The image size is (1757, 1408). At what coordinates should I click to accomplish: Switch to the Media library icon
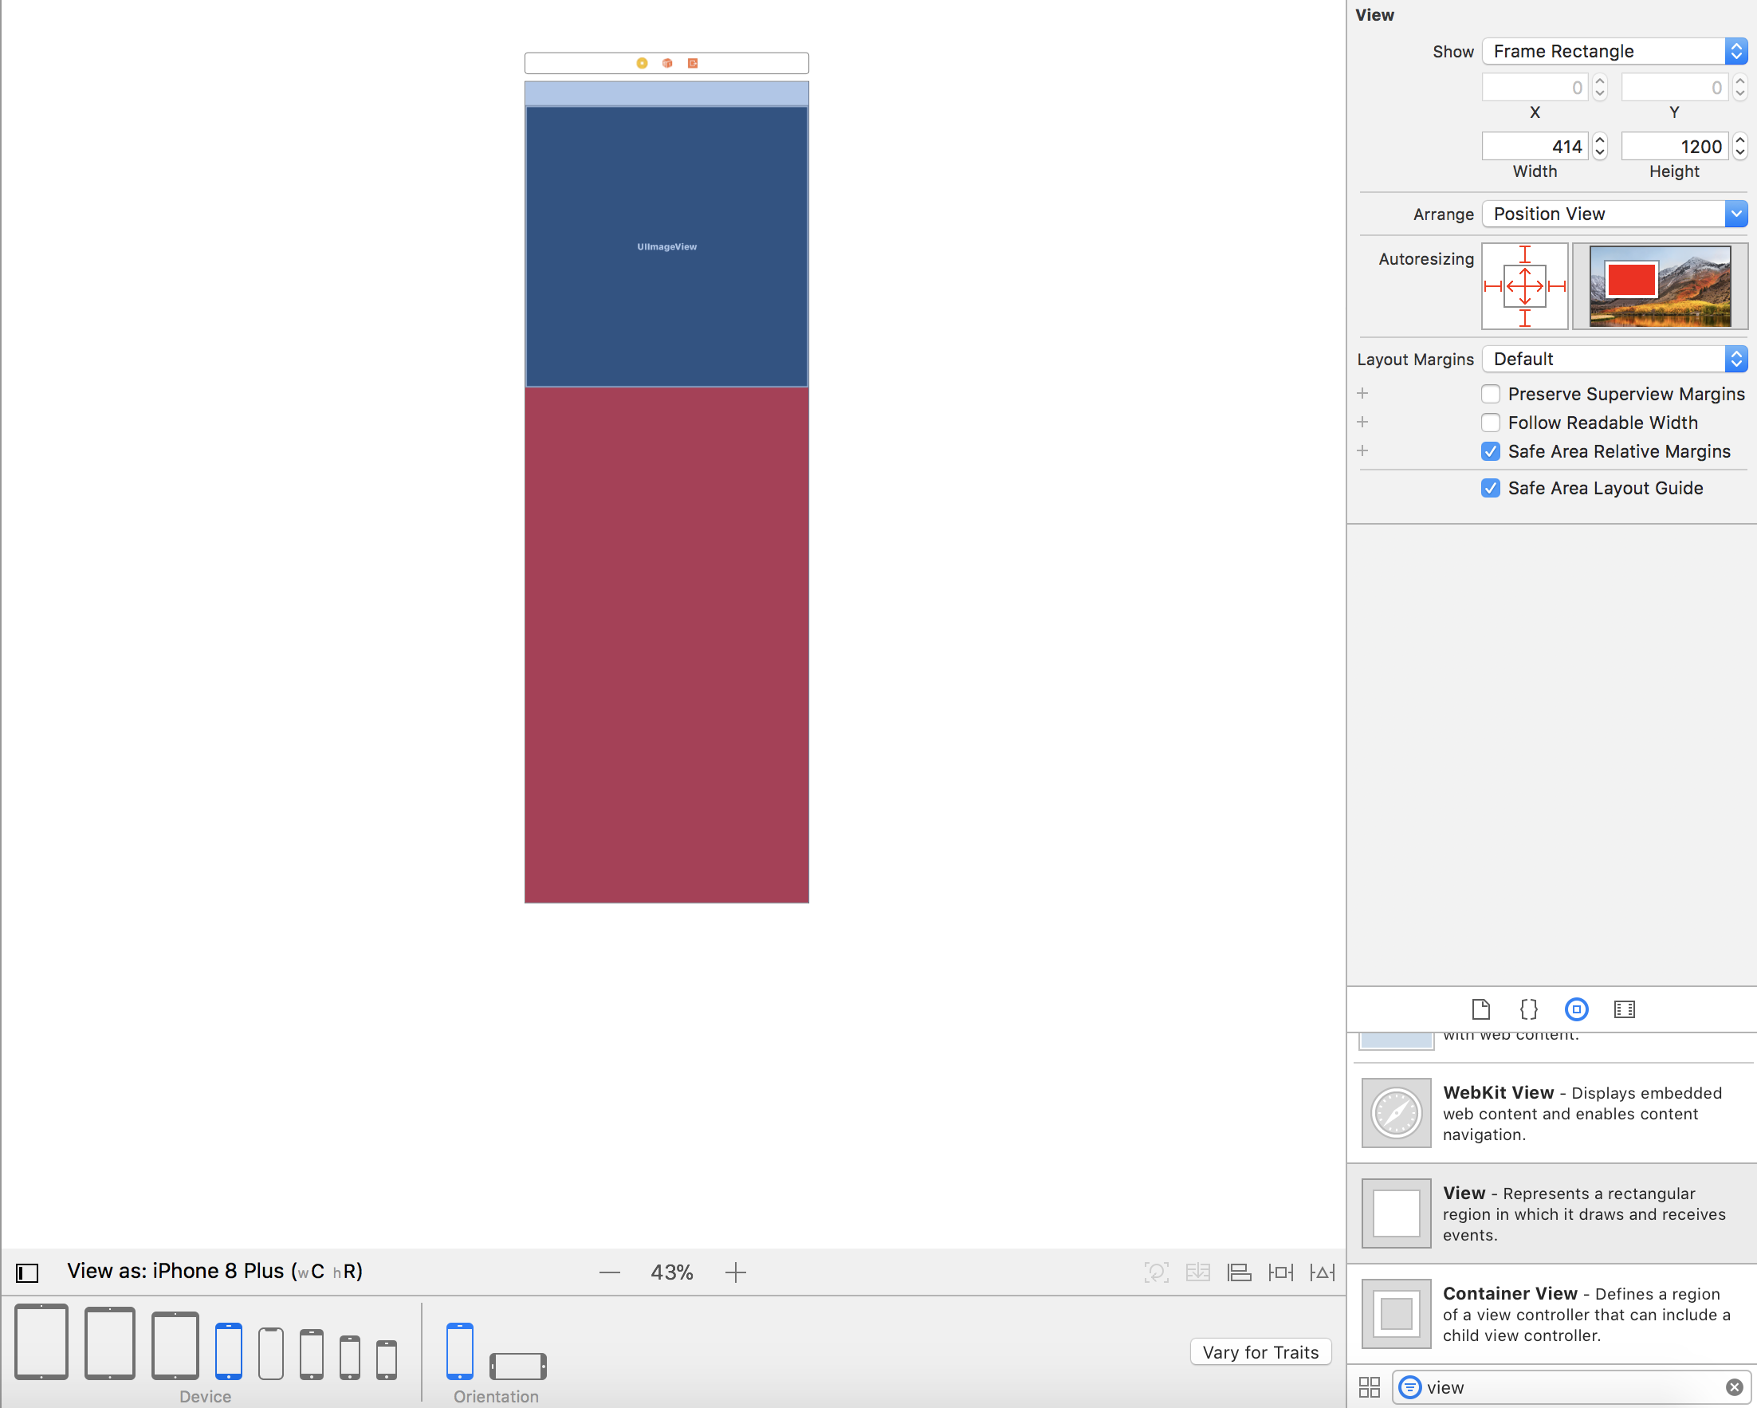[1624, 1009]
